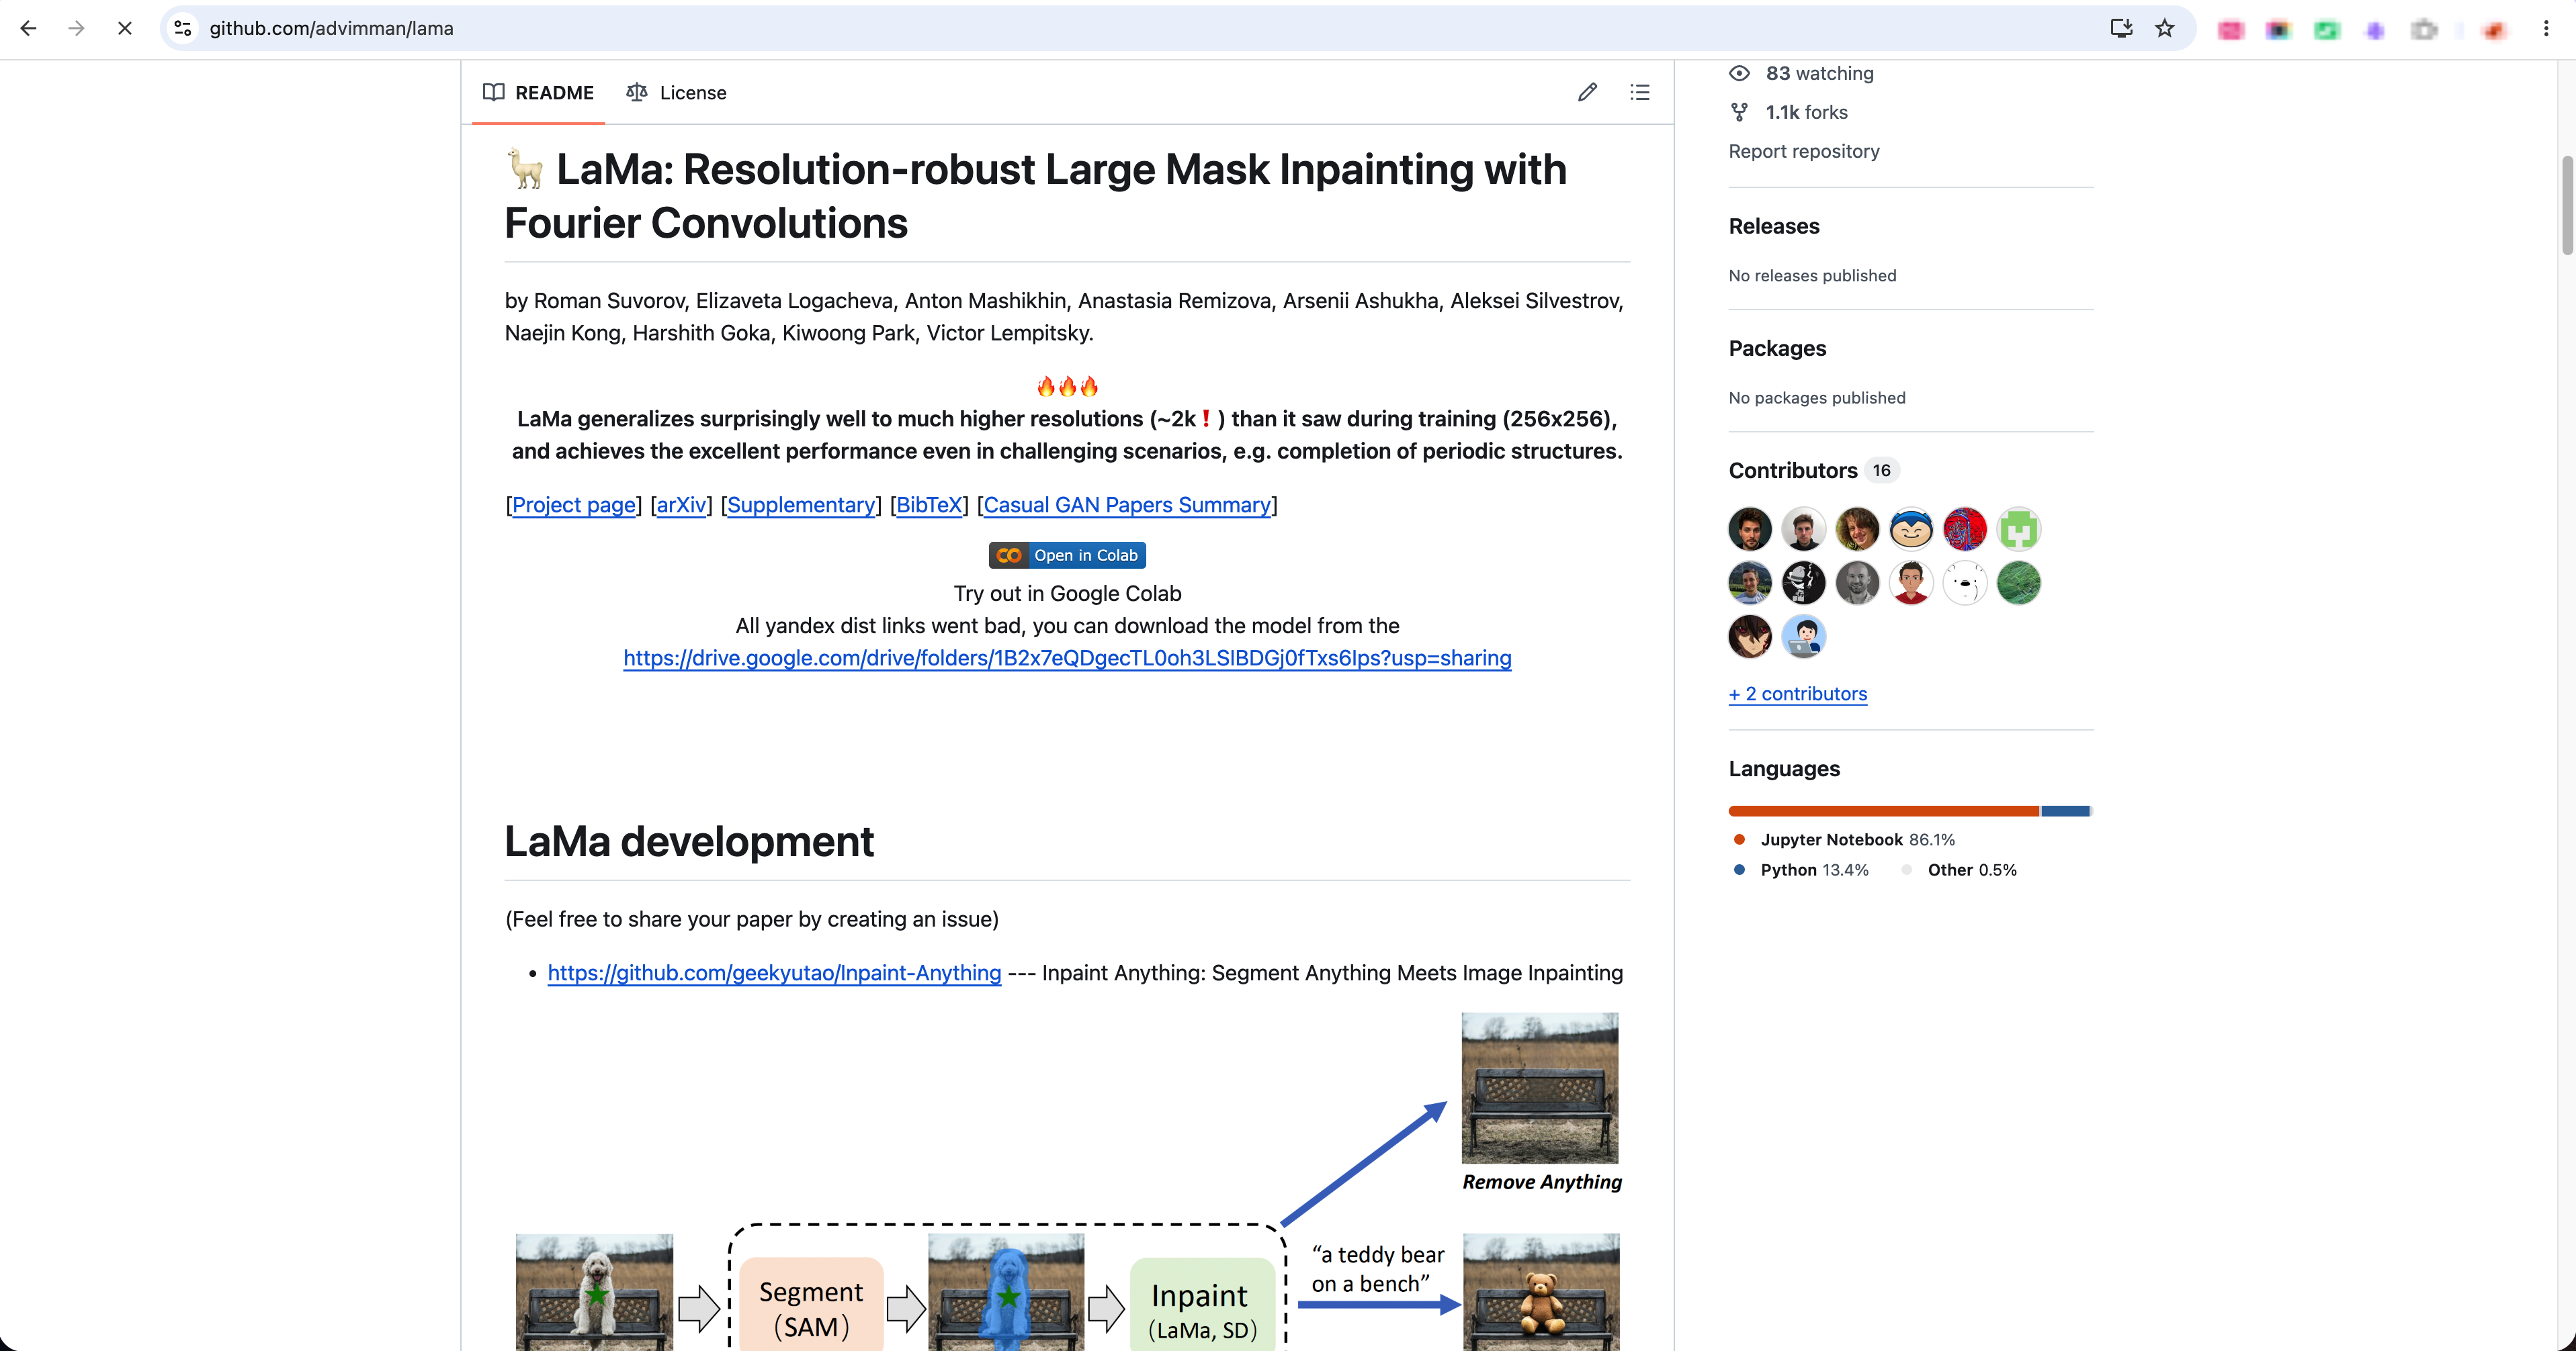Click the eye icon beside watching

(x=1740, y=73)
